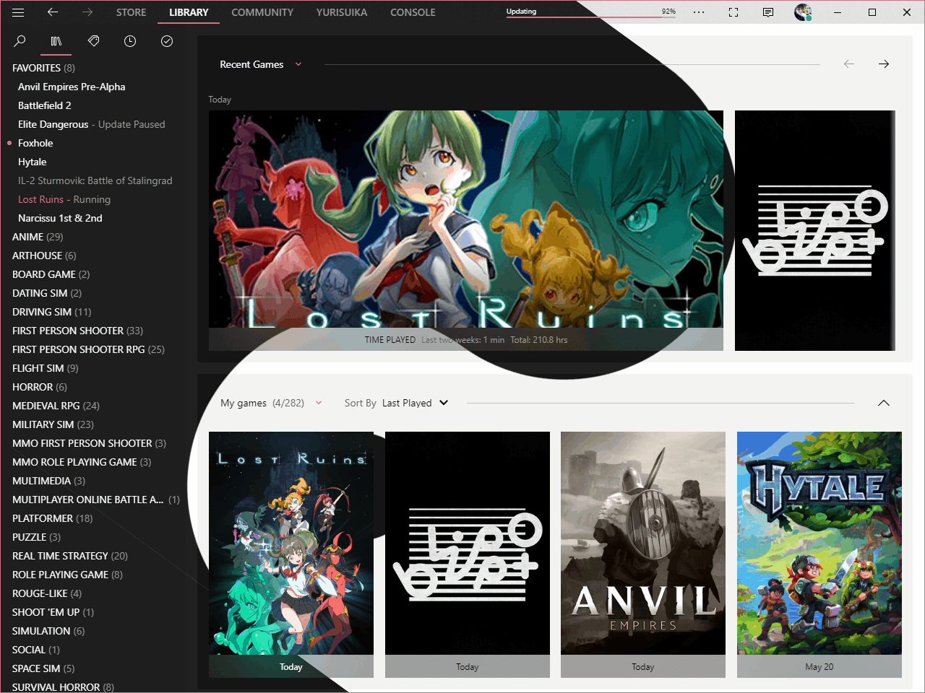Open the tags filter icon
This screenshot has height=693, width=925.
93,41
